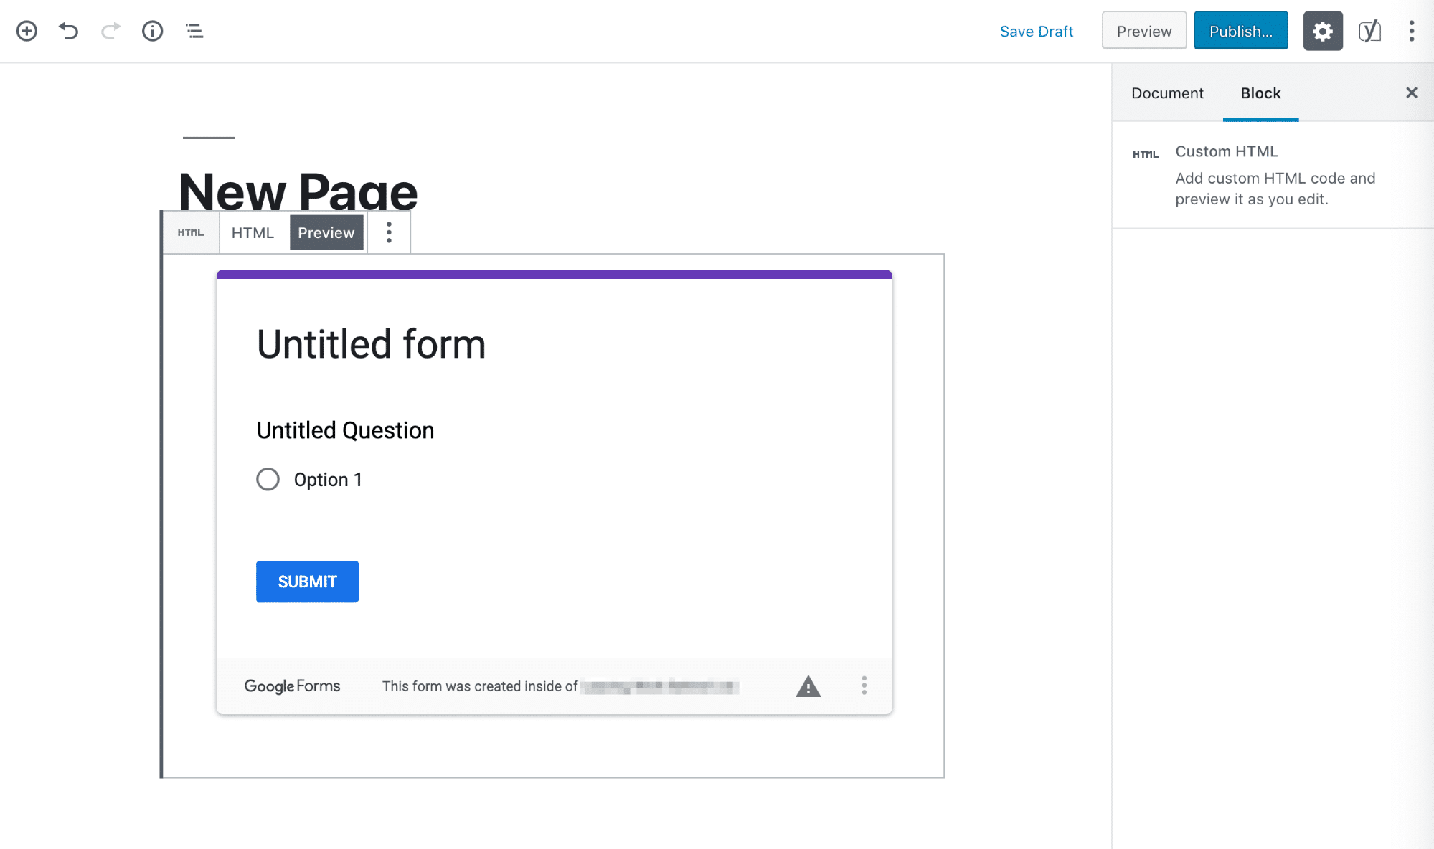Switch to the HTML editing tab
Viewport: 1434px width, 849px height.
(x=252, y=232)
